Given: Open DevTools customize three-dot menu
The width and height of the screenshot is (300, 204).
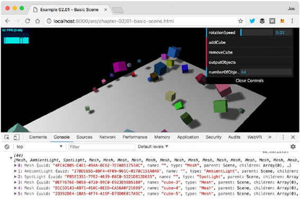Looking at the screenshot, I should 283,137.
